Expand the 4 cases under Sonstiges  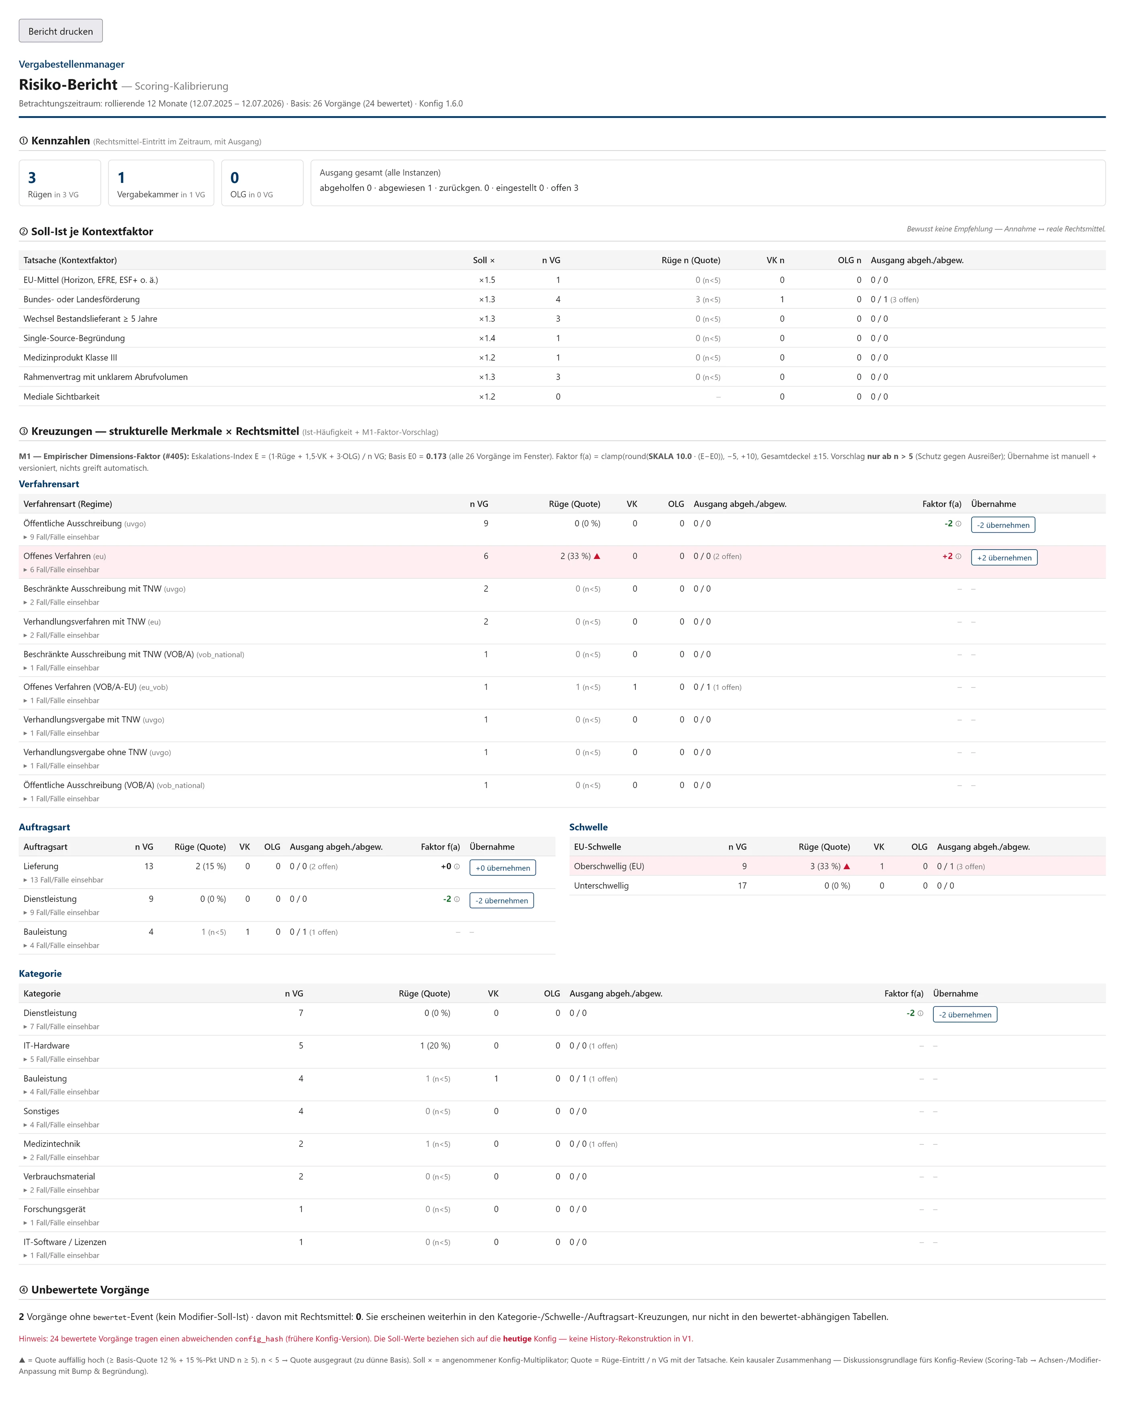pos(61,1126)
